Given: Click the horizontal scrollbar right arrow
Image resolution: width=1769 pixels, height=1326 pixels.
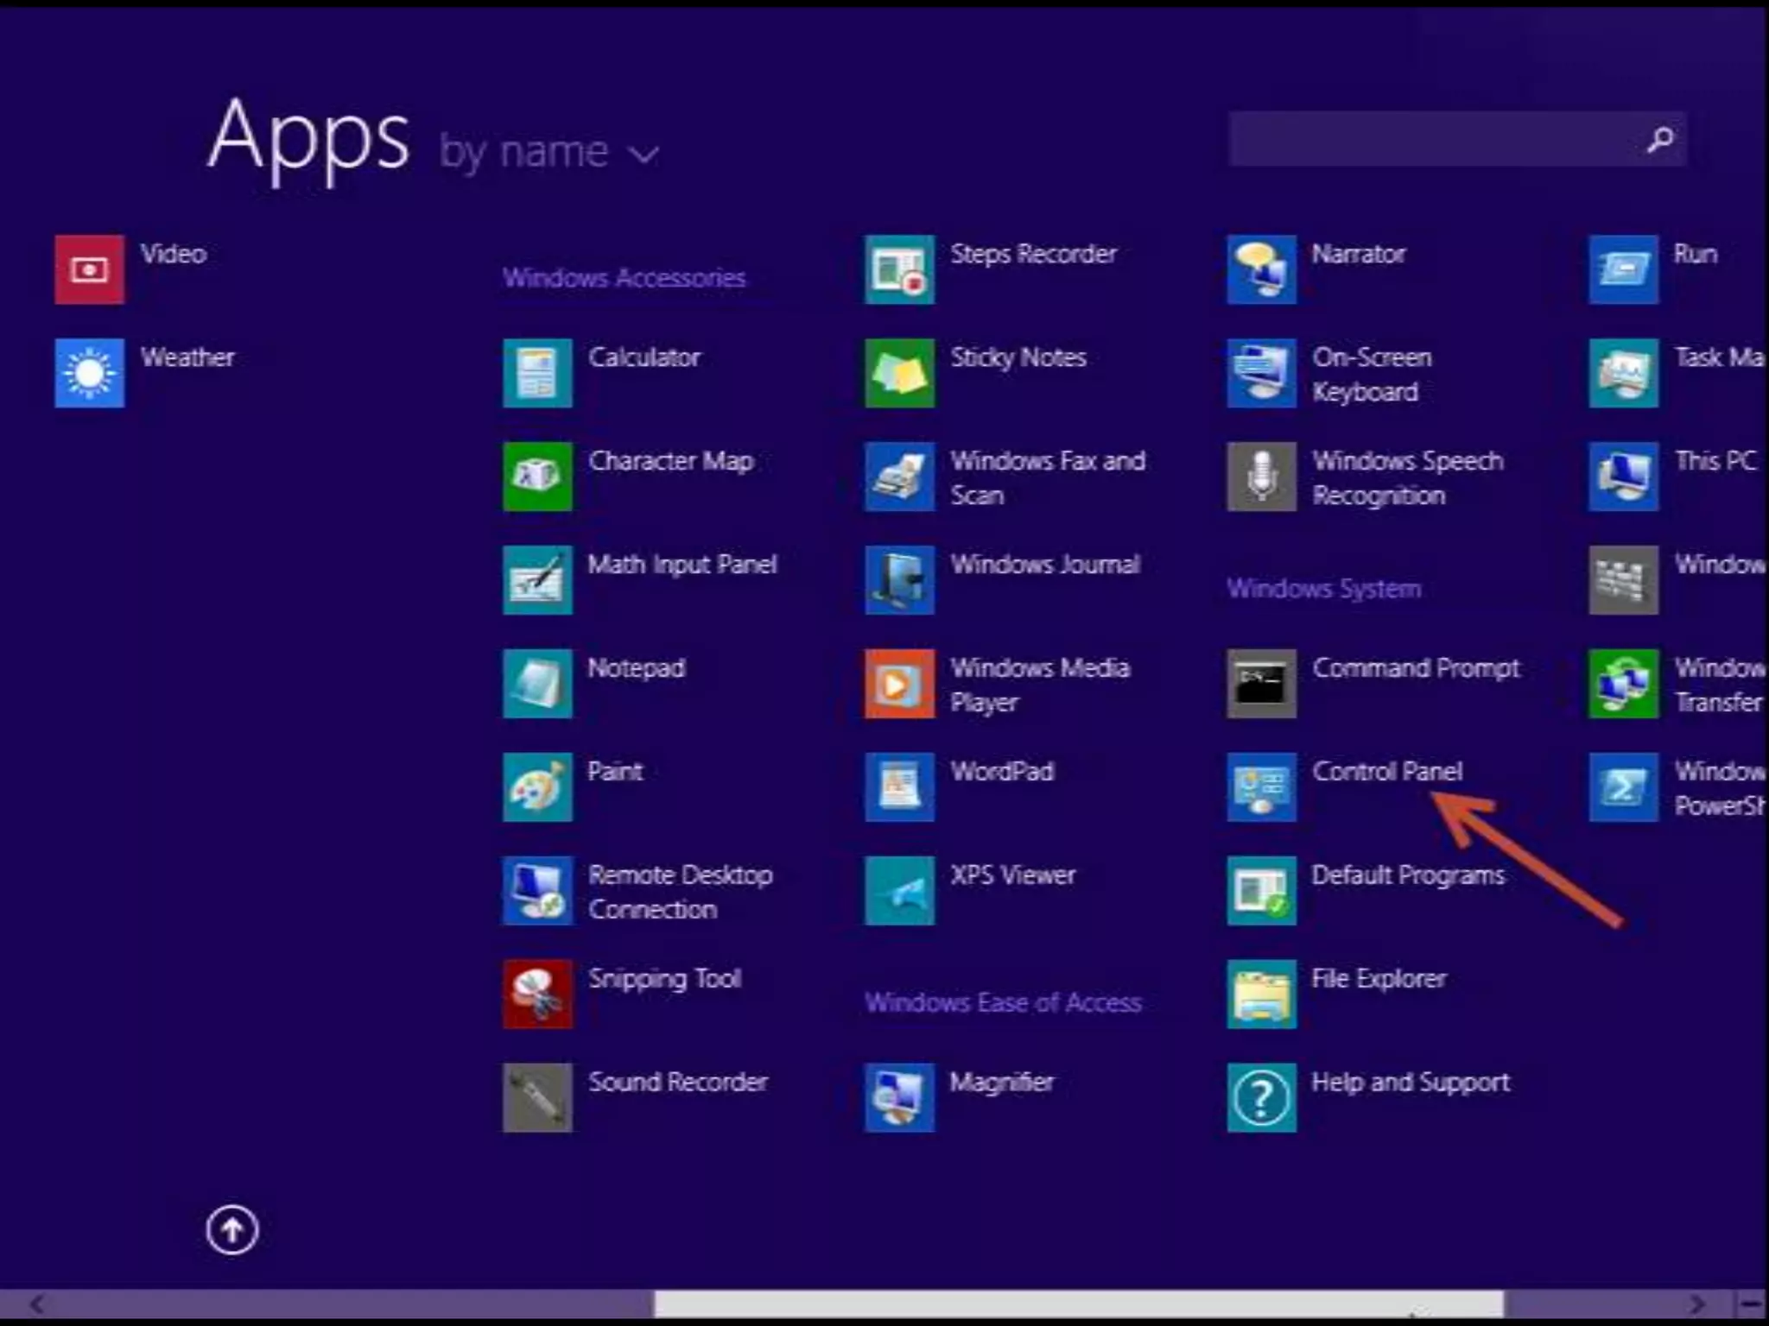Looking at the screenshot, I should point(1697,1303).
